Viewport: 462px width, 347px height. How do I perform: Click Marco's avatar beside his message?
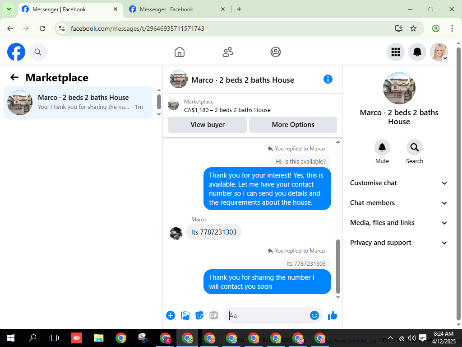pos(176,234)
